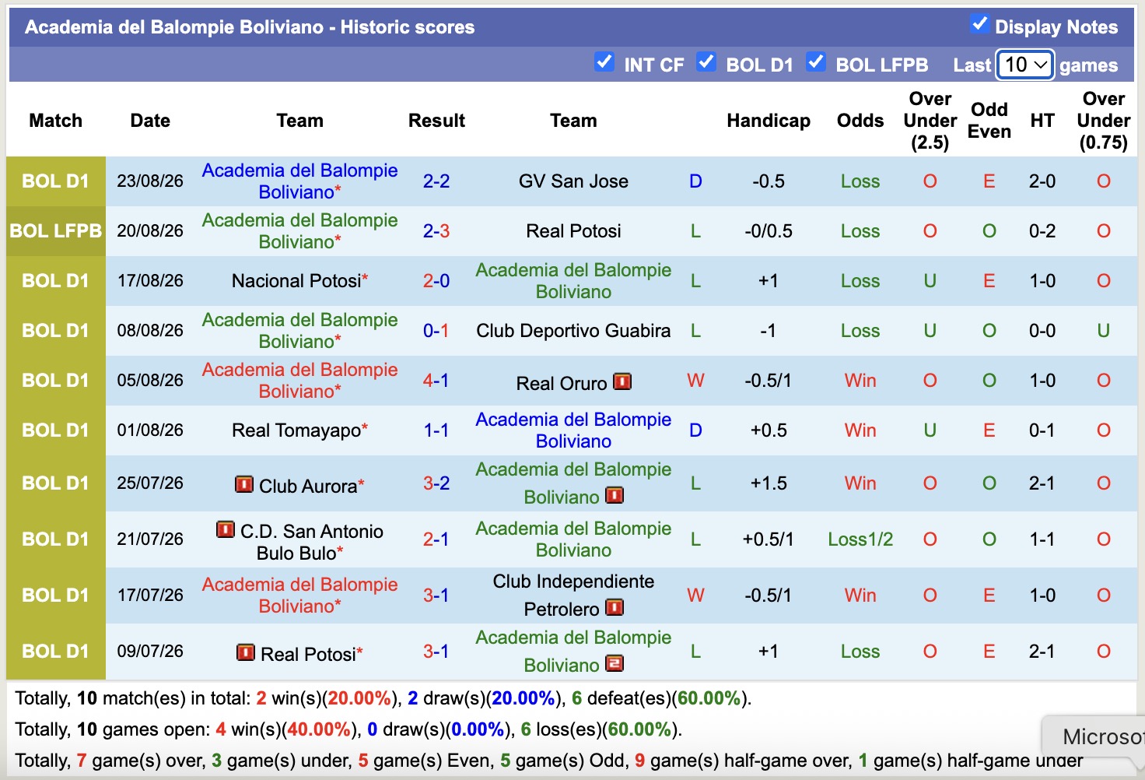Click the red card icon before Club Aurora
Viewport: 1145px width, 780px height.
click(244, 484)
